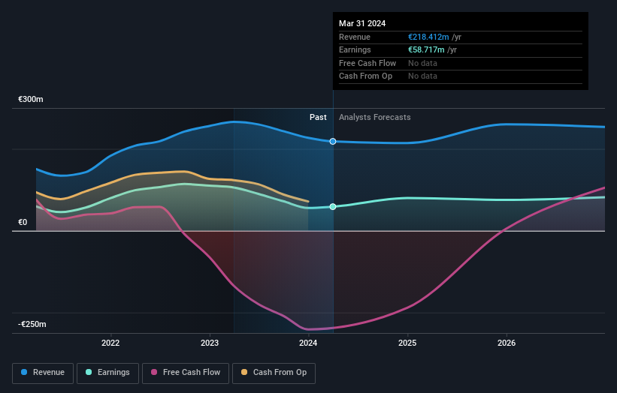
Task: Click the €0 y-axis label
Action: point(23,222)
